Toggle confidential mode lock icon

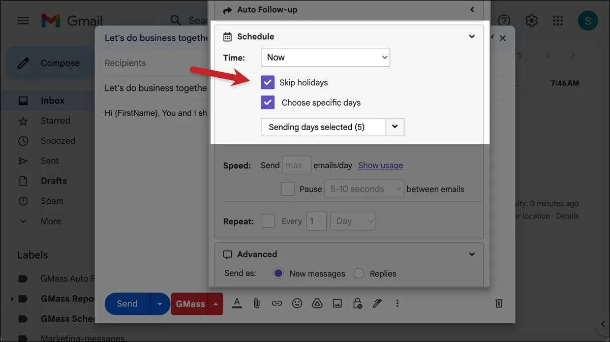[357, 303]
